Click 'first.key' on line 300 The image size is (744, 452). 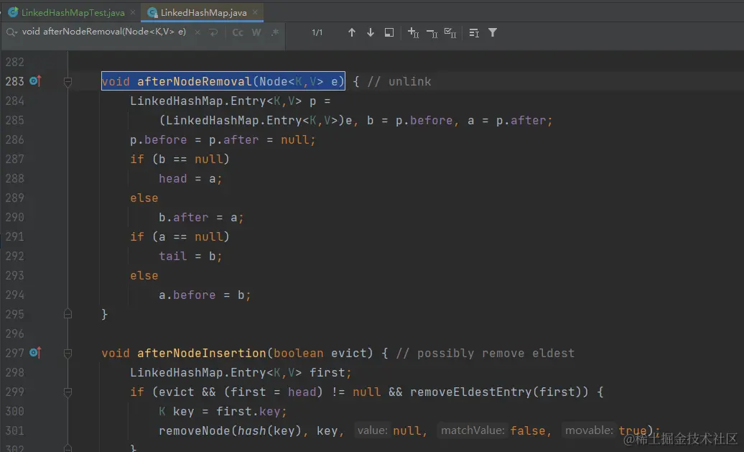point(248,411)
